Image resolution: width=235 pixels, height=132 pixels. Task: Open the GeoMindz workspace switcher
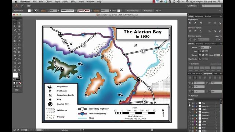click(194, 6)
